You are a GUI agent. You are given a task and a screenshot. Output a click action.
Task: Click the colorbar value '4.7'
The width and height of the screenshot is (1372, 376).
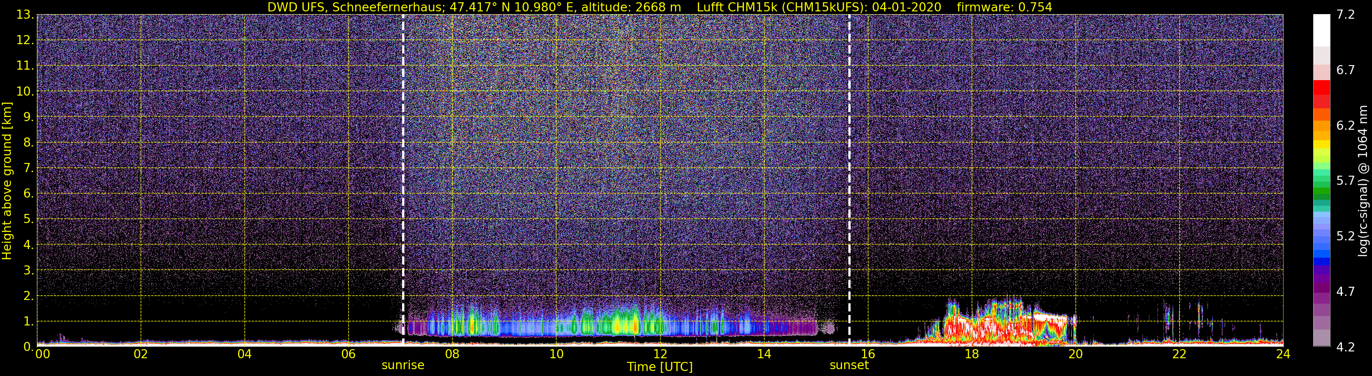click(x=1346, y=292)
